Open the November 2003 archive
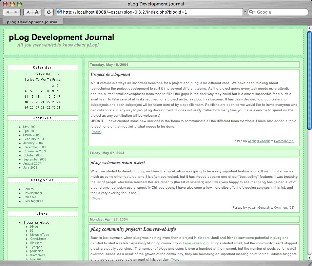This screenshot has height=266, width=312. click(35, 151)
